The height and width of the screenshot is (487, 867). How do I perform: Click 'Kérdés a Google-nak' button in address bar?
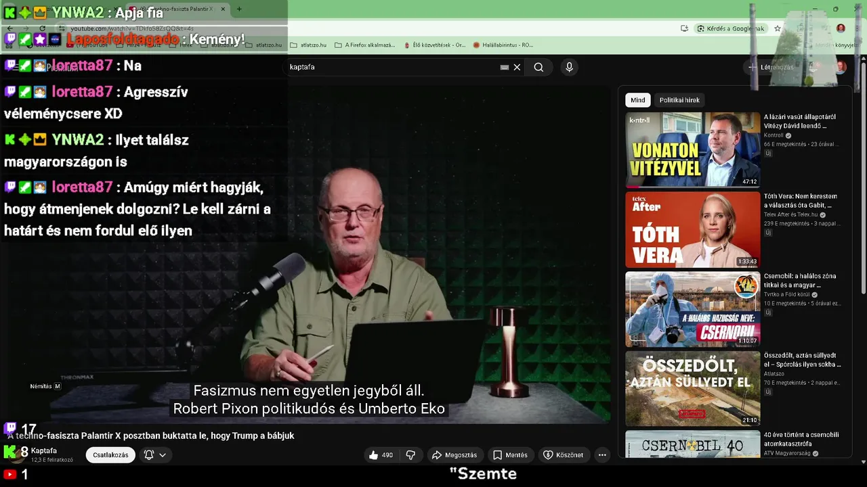point(732,28)
